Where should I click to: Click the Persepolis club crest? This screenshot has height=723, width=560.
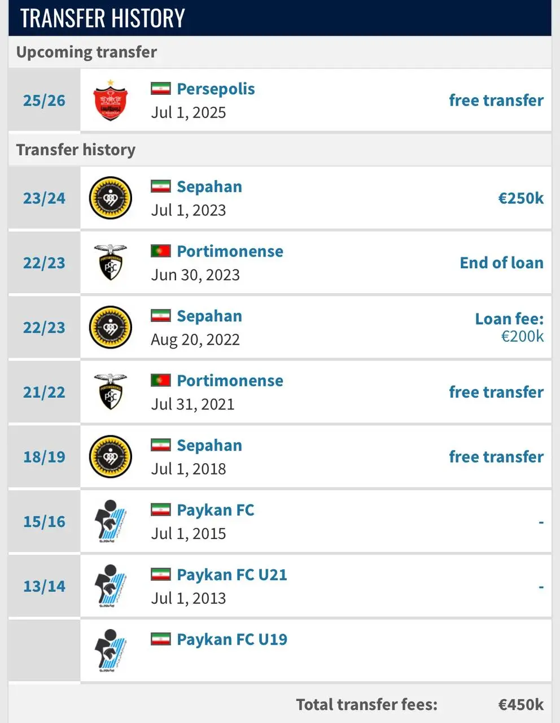[111, 100]
